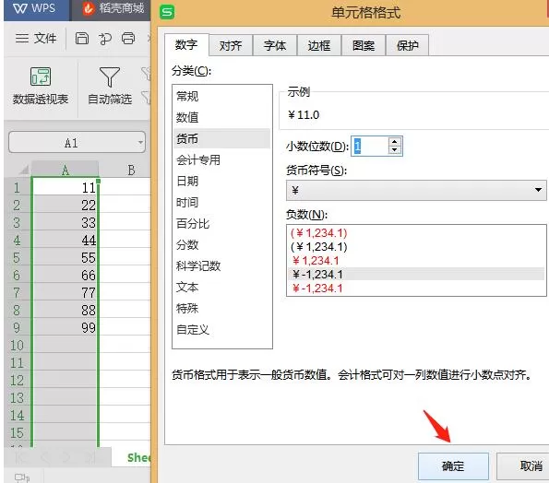The width and height of the screenshot is (549, 483).
Task: Select 日期 category
Action: pyautogui.click(x=222, y=181)
